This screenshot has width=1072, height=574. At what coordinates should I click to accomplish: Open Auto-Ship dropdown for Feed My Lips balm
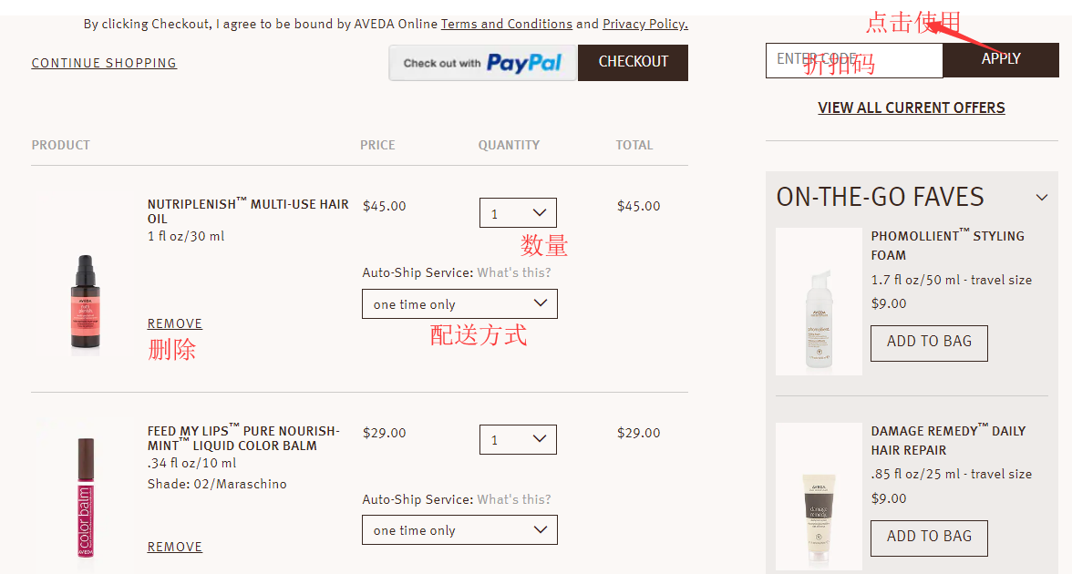(x=459, y=530)
